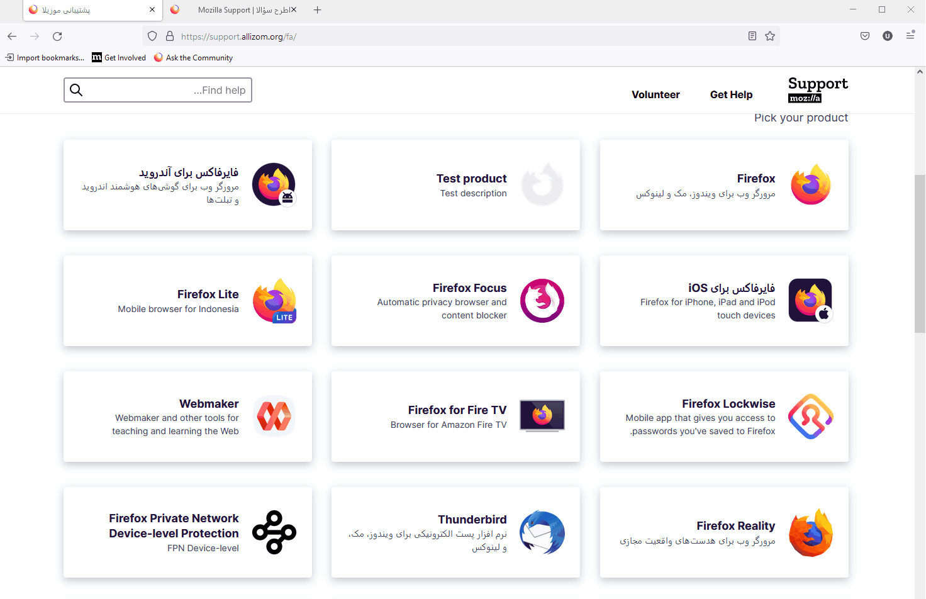Select the Webmaker tools icon
The height and width of the screenshot is (599, 926).
click(x=274, y=416)
